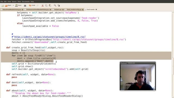The height and width of the screenshot is (98, 174).
Task: Click the 'for item in soup.findAll' line
Action: click(34, 56)
